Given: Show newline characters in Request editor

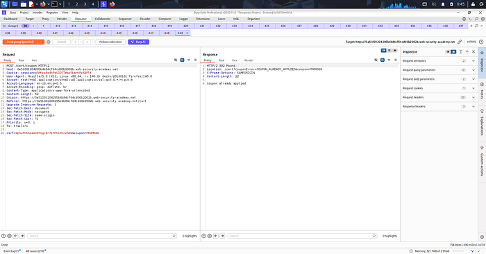Looking at the screenshot, I should click(x=189, y=60).
